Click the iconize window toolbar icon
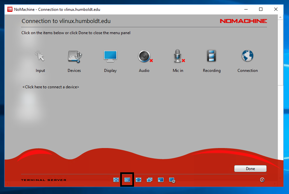 [161, 180]
